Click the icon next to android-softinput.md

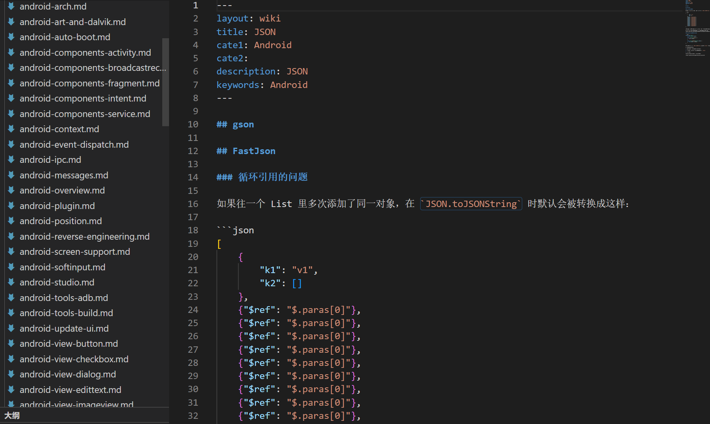click(11, 267)
